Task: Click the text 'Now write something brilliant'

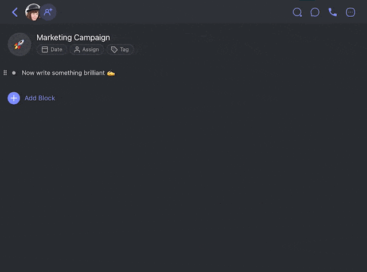Action: pos(63,73)
